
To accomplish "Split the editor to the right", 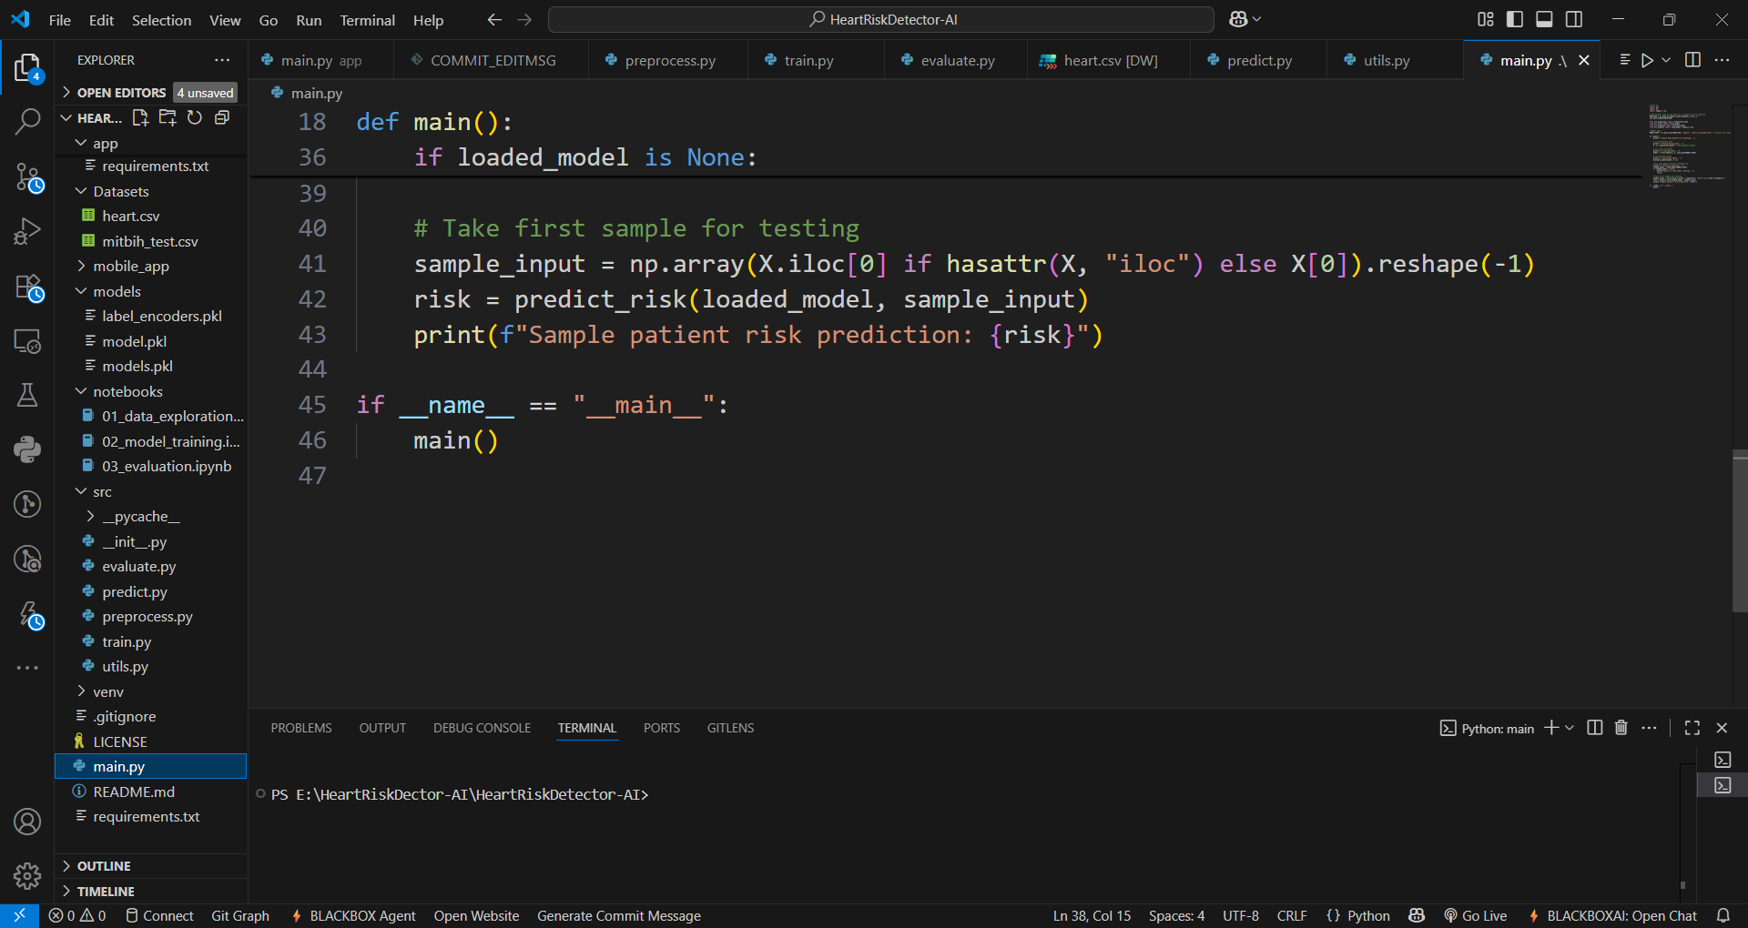I will (x=1692, y=60).
